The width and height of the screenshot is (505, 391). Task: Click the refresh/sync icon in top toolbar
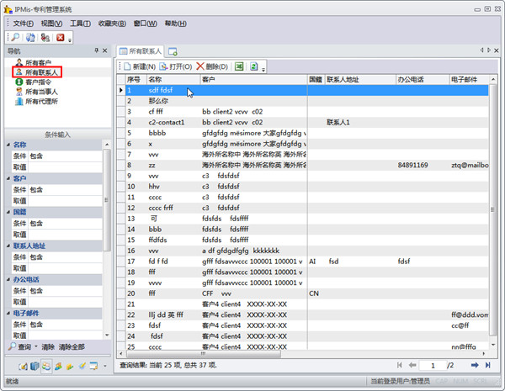coord(30,37)
